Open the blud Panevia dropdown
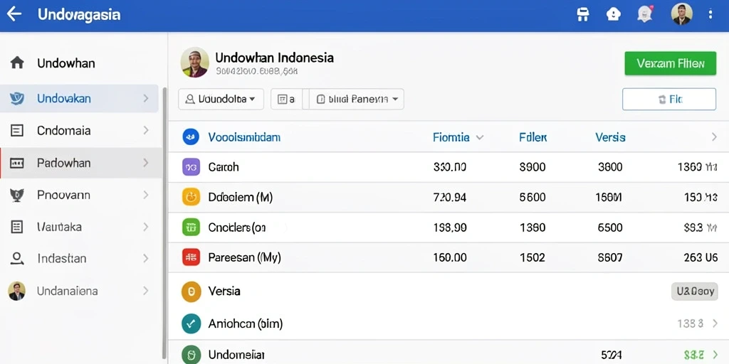Image resolution: width=729 pixels, height=364 pixels. click(356, 99)
